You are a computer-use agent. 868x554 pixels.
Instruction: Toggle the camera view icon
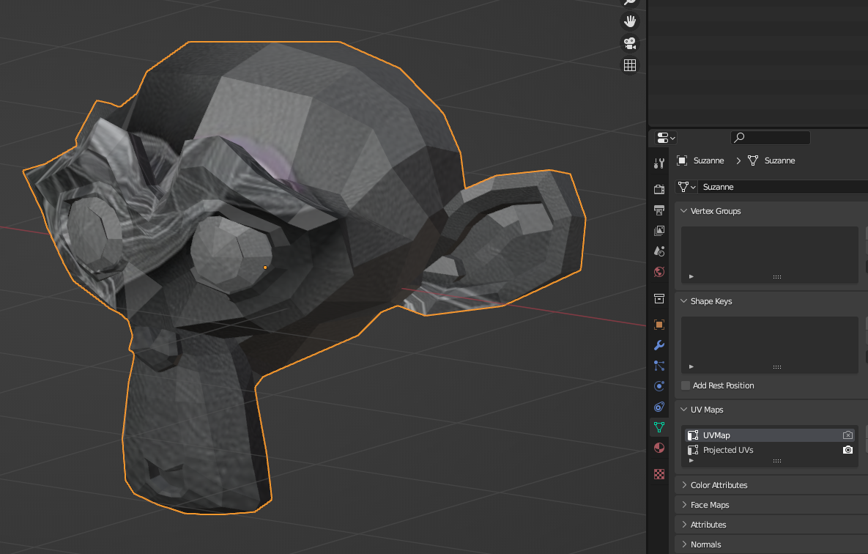point(629,43)
